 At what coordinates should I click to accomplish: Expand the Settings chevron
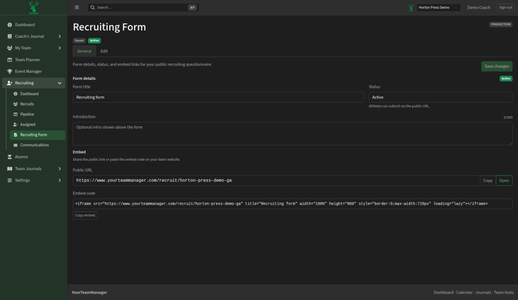point(60,180)
